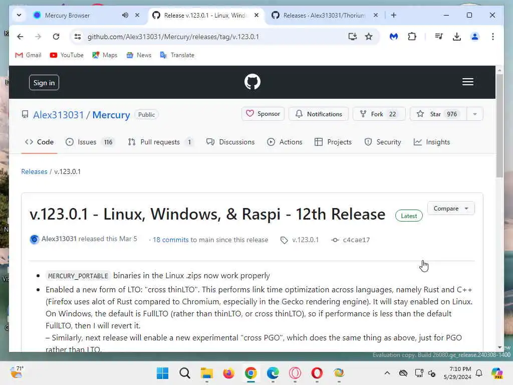Open the Actions tab

pyautogui.click(x=285, y=142)
